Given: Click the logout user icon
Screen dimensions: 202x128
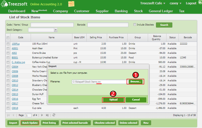Looking at the screenshot, I should (x=199, y=3).
